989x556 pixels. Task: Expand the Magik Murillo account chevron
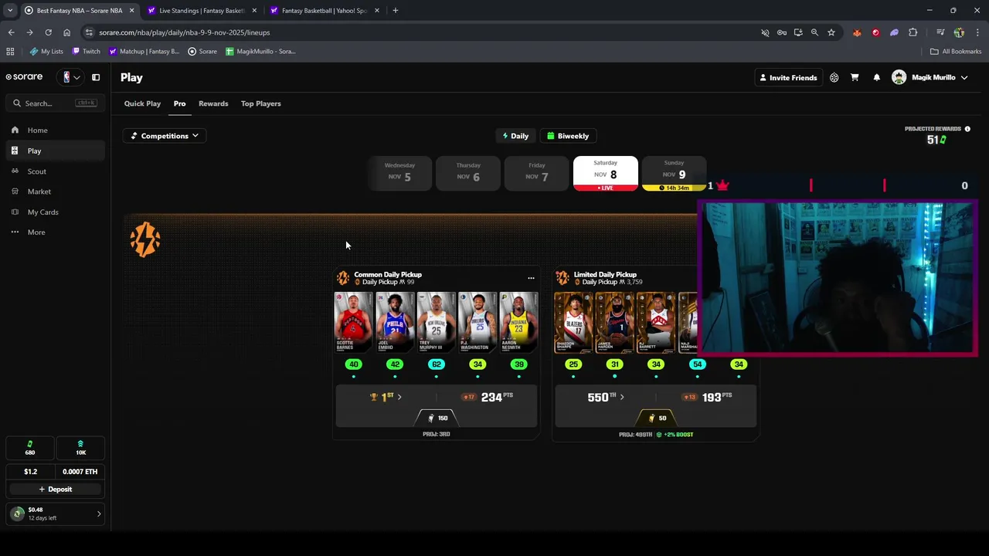click(964, 77)
